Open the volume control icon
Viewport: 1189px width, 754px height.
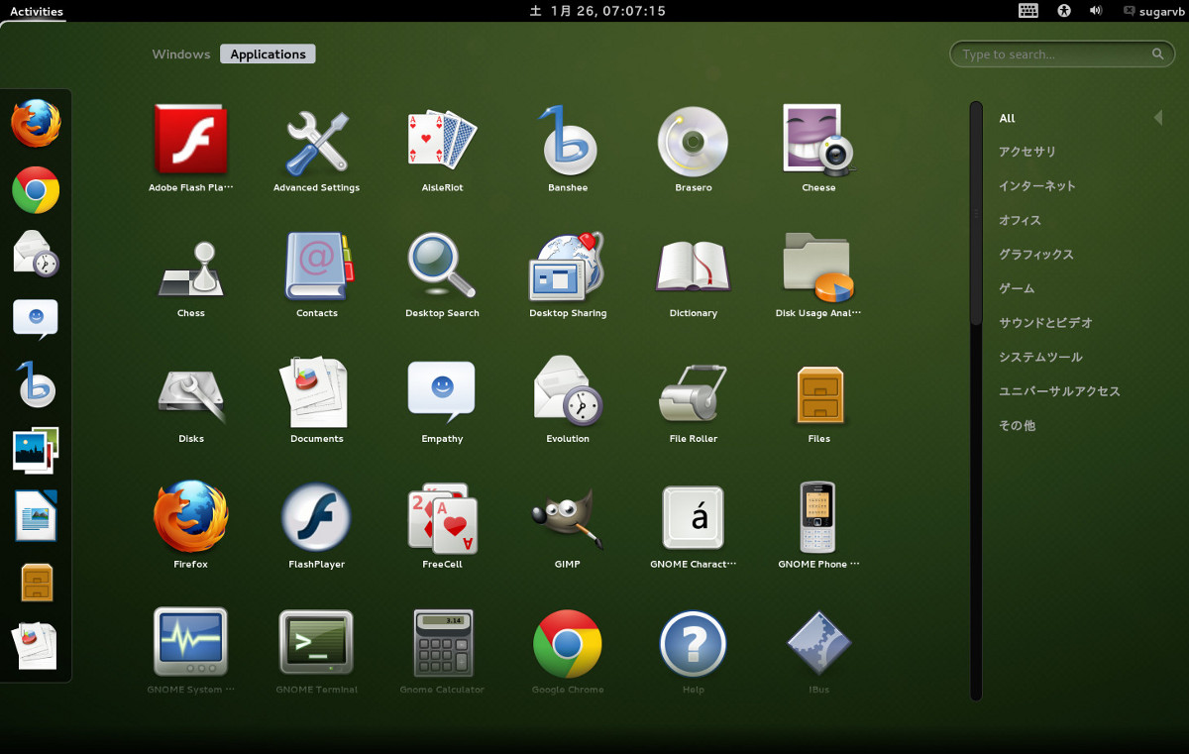click(1096, 11)
